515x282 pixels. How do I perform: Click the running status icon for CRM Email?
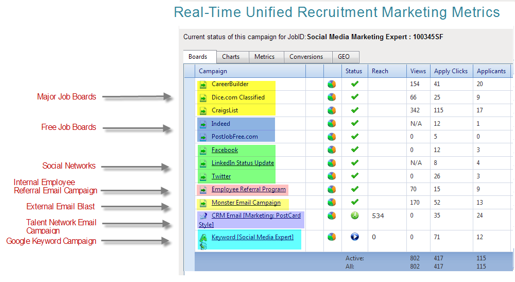point(355,215)
